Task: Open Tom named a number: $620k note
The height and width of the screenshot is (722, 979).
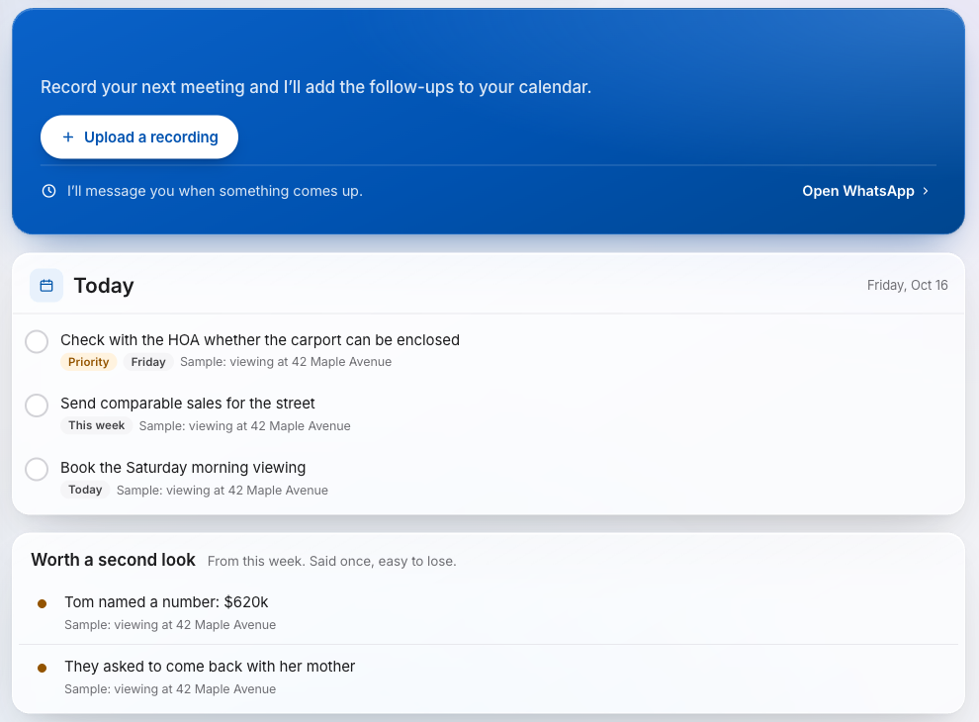Action: coord(166,602)
